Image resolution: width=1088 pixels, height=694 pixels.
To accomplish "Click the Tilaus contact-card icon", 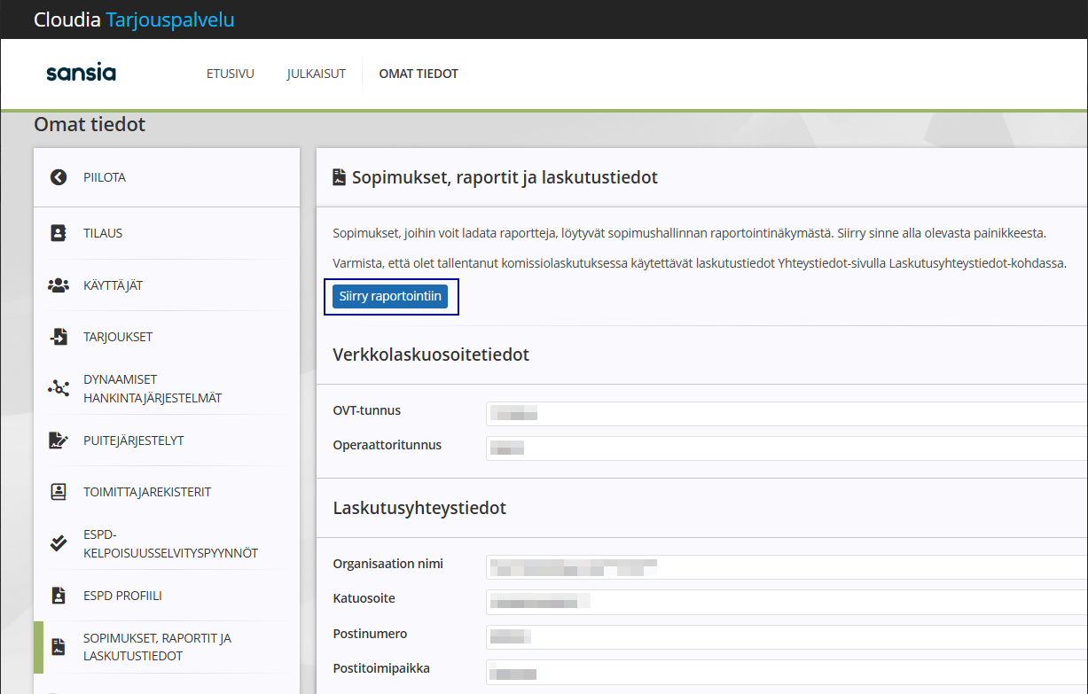I will tap(59, 233).
